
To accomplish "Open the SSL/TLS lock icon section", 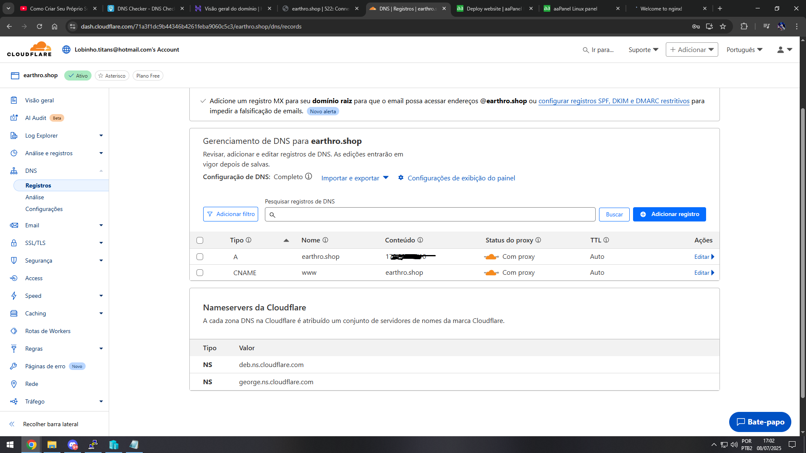I will click(x=14, y=243).
